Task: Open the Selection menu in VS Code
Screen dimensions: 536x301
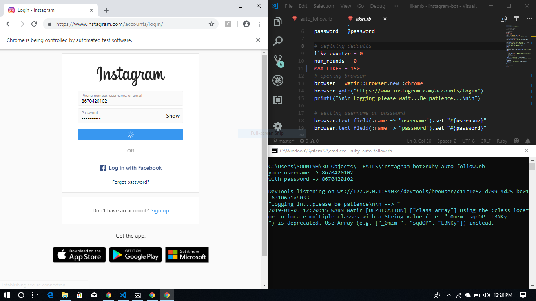Action: tap(324, 6)
